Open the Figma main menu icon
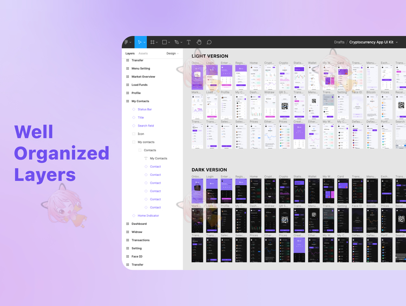406x306 pixels. pos(126,42)
